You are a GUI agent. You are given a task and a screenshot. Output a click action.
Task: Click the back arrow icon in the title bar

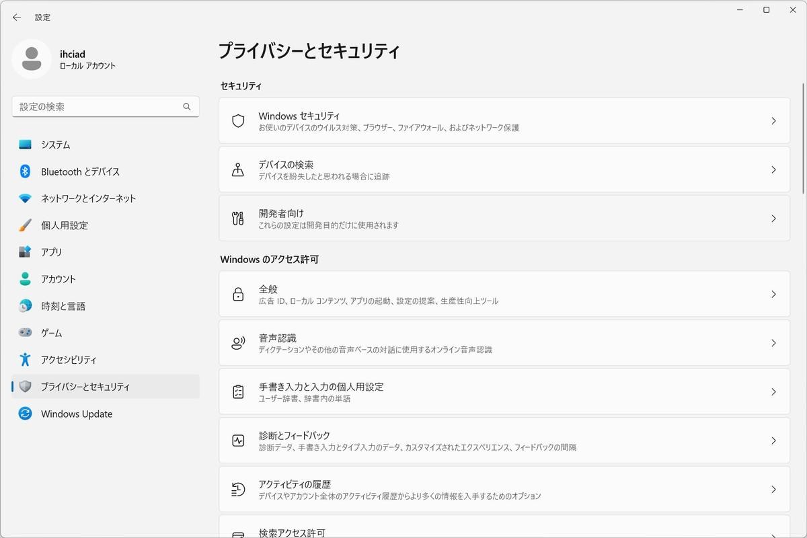click(17, 17)
